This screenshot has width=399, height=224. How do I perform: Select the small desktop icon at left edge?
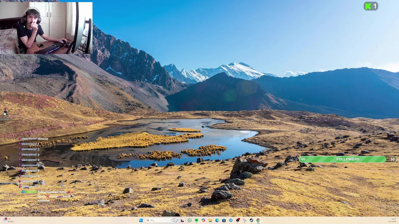coord(5,114)
